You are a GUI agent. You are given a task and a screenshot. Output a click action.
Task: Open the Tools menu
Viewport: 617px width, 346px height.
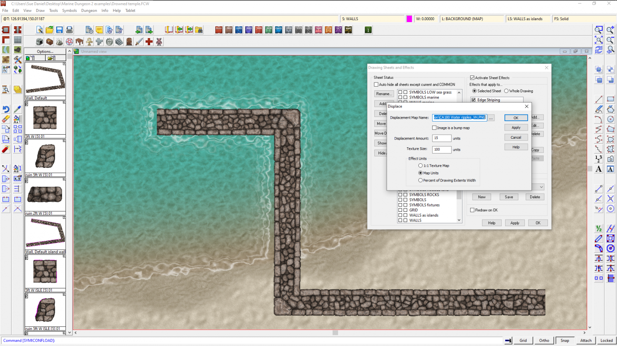point(53,11)
